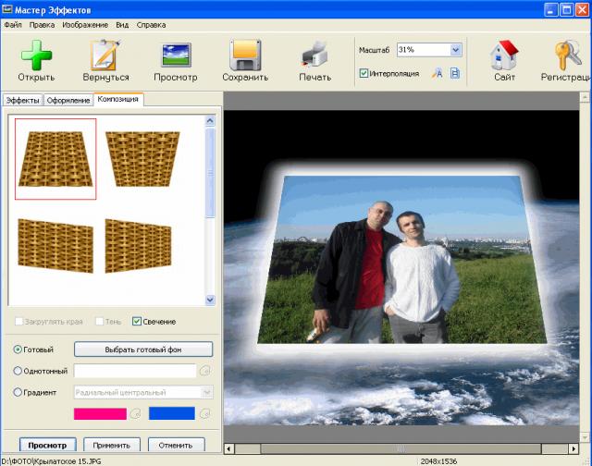592x466 pixels.
Task: Click the thumbnail list scroll up arrow
Action: pyautogui.click(x=210, y=121)
